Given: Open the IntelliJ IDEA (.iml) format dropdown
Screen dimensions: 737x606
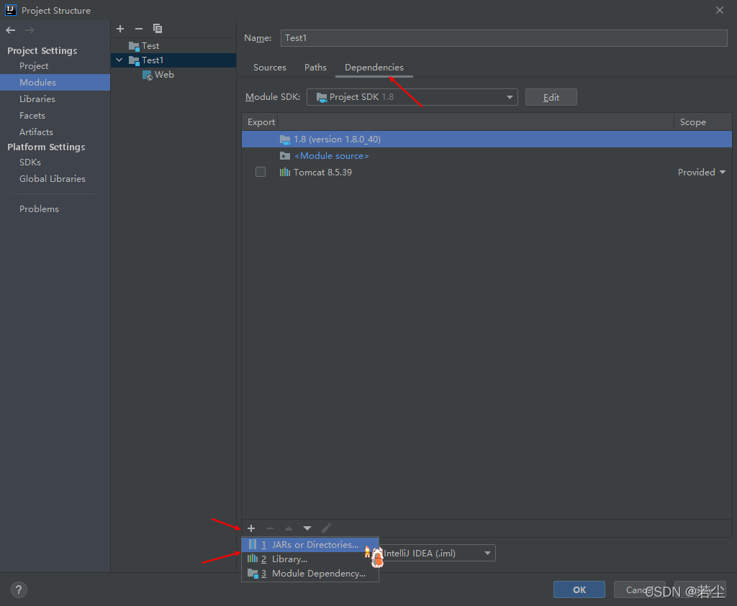Looking at the screenshot, I should click(x=437, y=553).
